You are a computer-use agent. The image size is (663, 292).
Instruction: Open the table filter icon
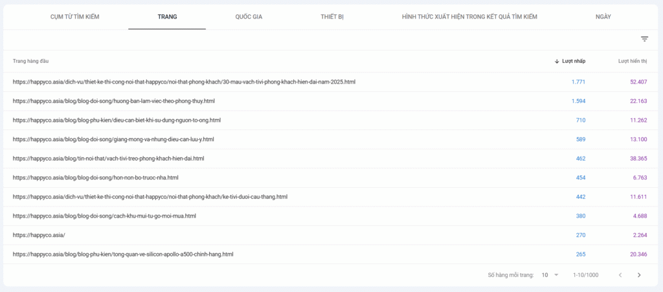[x=644, y=39]
